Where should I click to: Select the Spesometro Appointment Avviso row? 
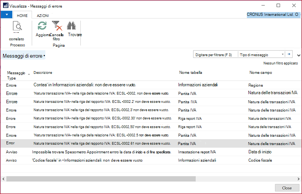point(151,152)
